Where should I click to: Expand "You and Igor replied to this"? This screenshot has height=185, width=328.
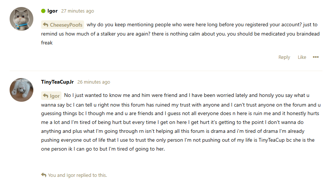coord(77,175)
